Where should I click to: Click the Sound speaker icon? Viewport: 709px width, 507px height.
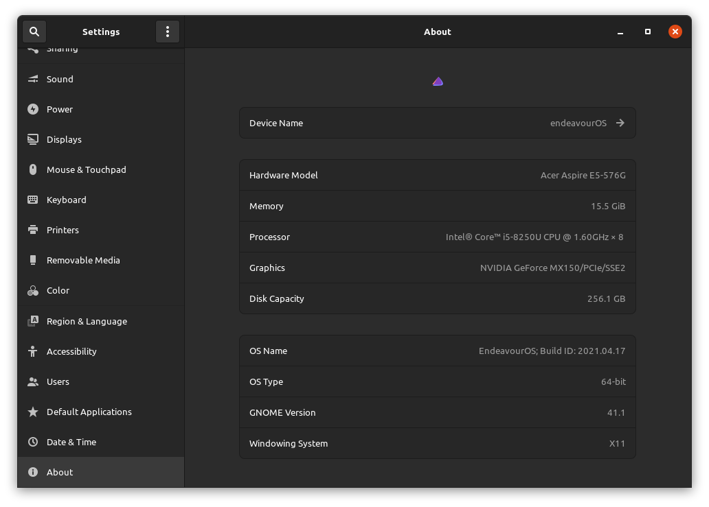pyautogui.click(x=33, y=79)
